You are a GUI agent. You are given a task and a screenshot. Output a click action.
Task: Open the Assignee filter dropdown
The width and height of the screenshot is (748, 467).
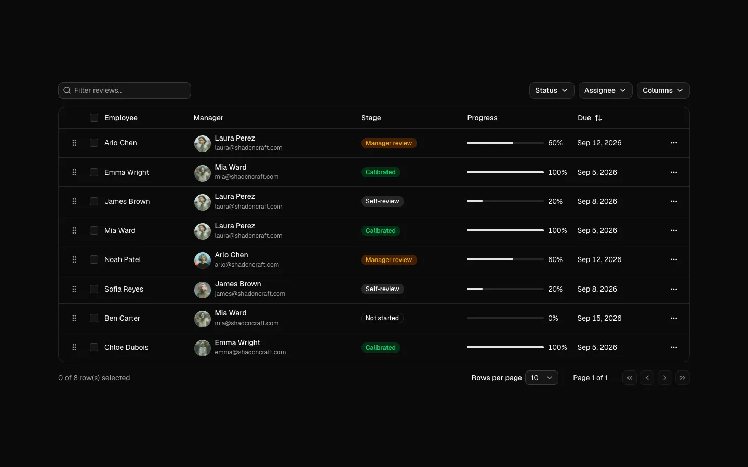tap(606, 90)
